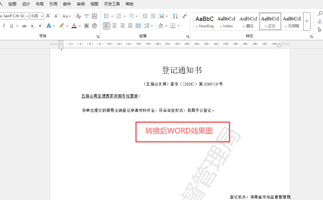
Task: Toggle strikethrough formatting
Action: [x=24, y=26]
